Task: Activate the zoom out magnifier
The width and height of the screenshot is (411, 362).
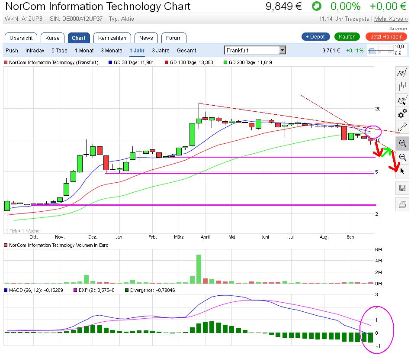Action: click(x=402, y=157)
